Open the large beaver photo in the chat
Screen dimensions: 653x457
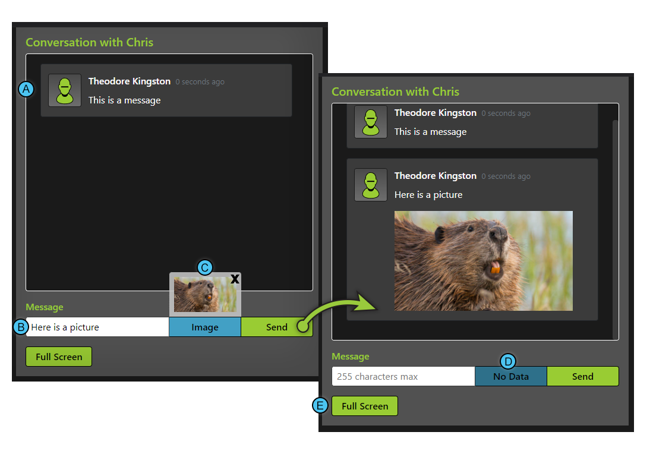tap(483, 261)
